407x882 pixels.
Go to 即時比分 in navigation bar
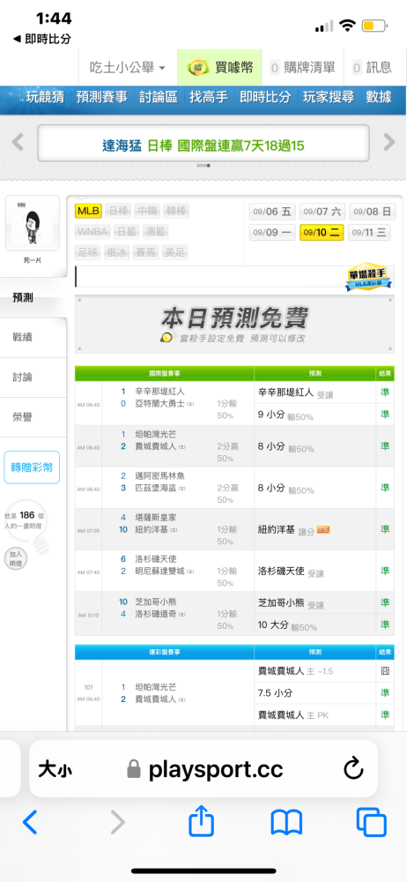265,96
